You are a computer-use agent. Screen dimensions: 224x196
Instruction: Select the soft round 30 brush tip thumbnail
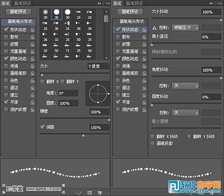pos(46,14)
